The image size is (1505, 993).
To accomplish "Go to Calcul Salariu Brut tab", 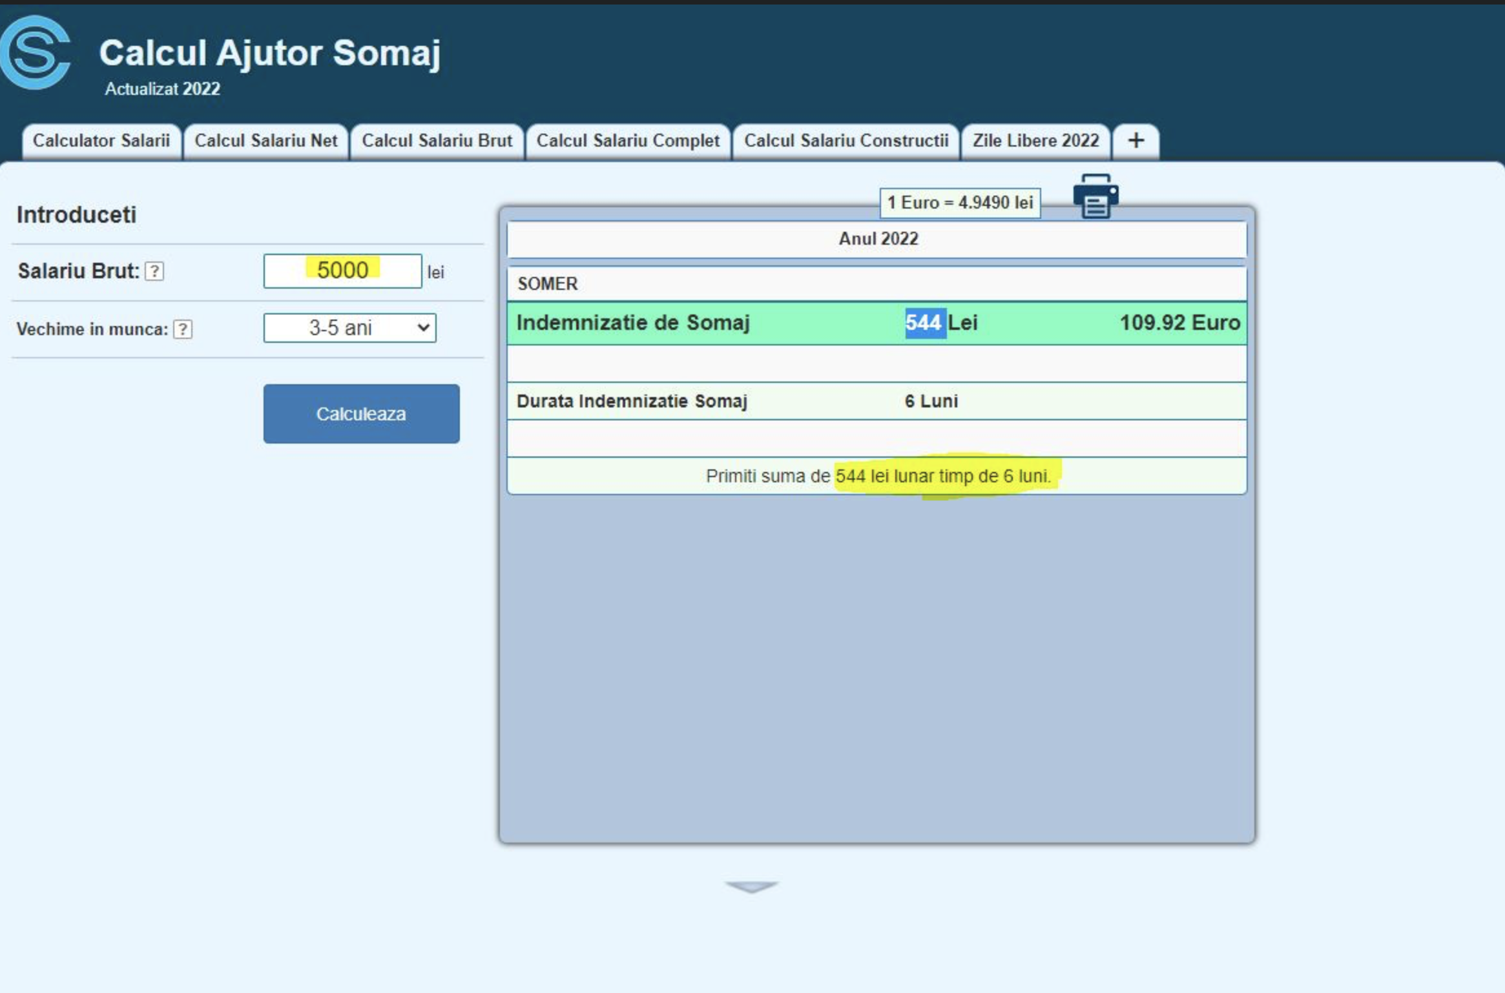I will click(x=437, y=141).
